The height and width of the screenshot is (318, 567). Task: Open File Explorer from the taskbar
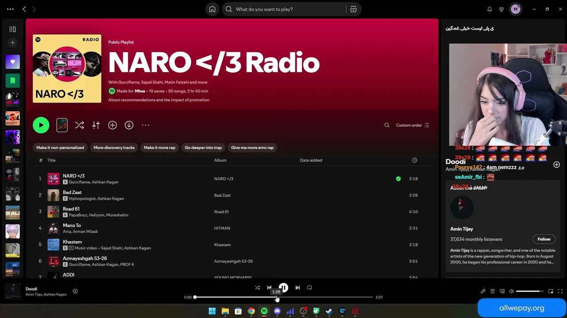225,311
